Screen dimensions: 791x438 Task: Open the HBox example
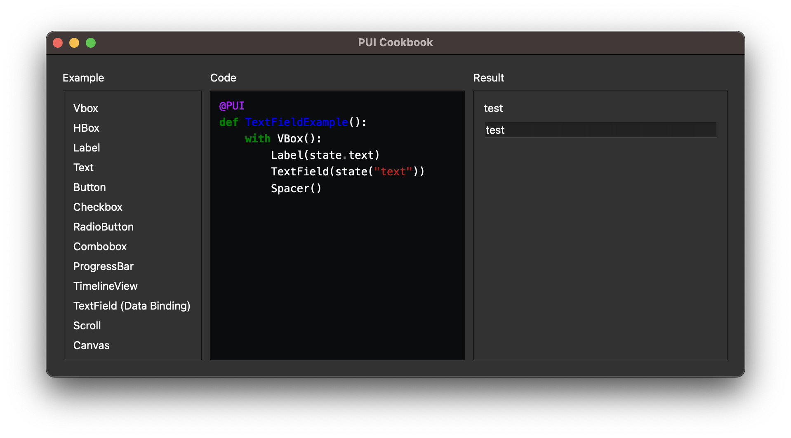click(86, 128)
